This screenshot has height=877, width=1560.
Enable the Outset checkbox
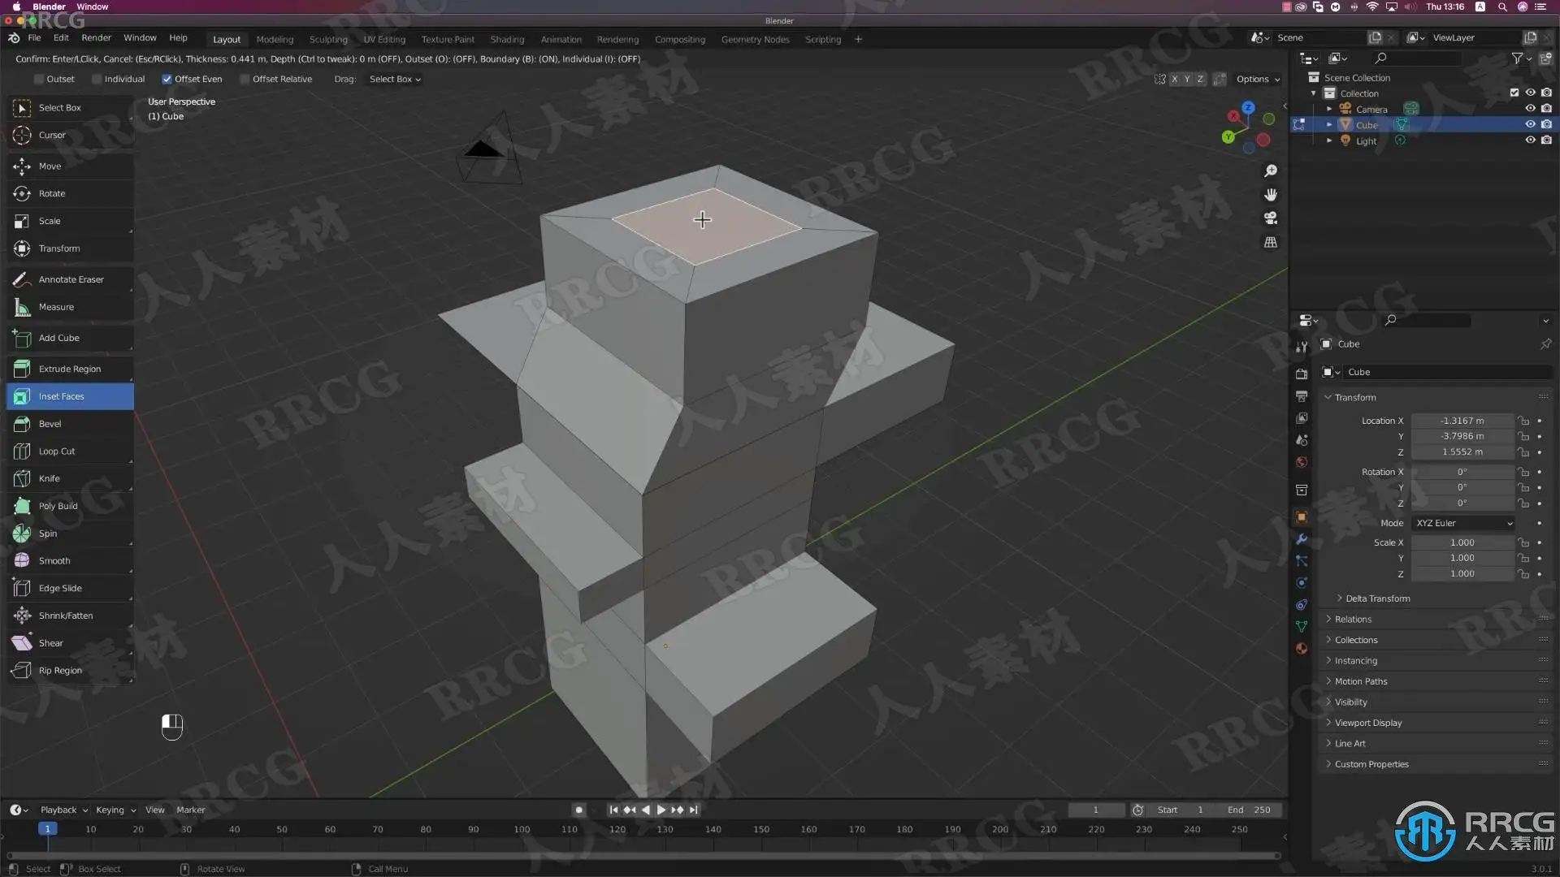tap(38, 80)
